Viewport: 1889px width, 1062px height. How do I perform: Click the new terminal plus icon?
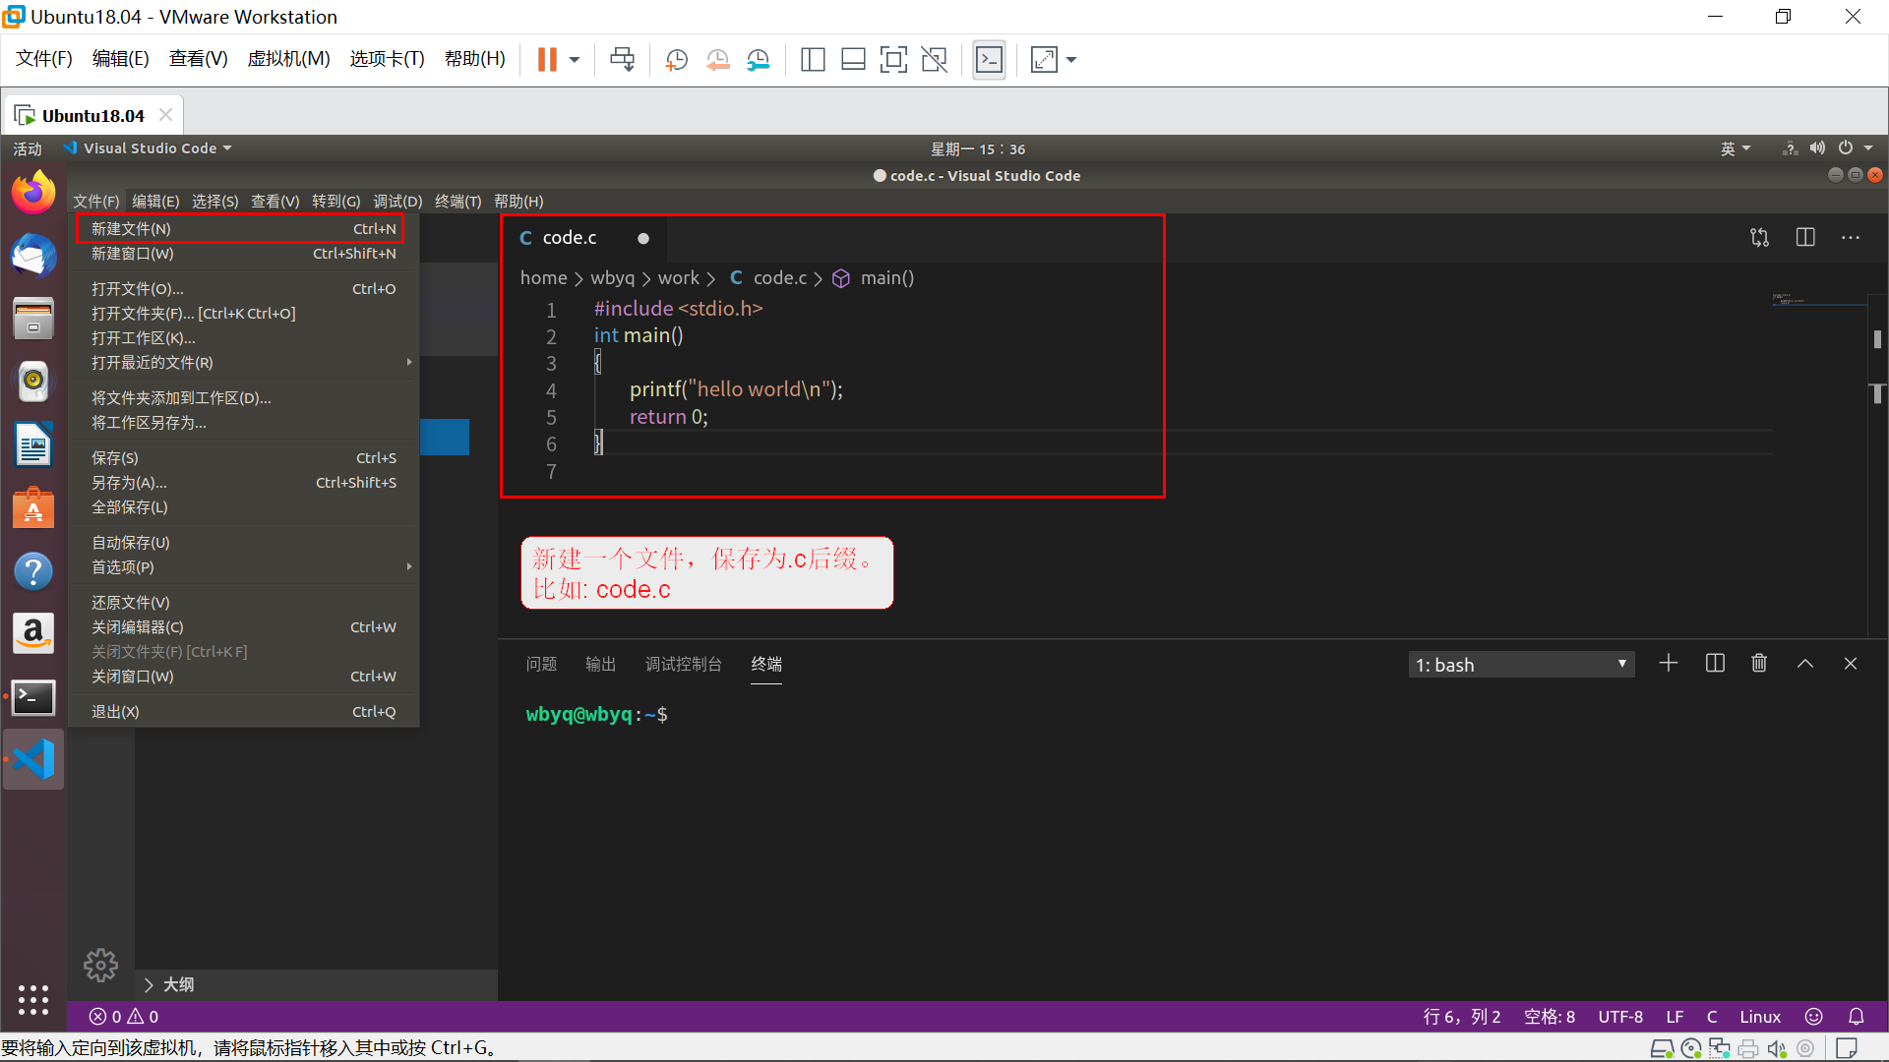coord(1668,664)
